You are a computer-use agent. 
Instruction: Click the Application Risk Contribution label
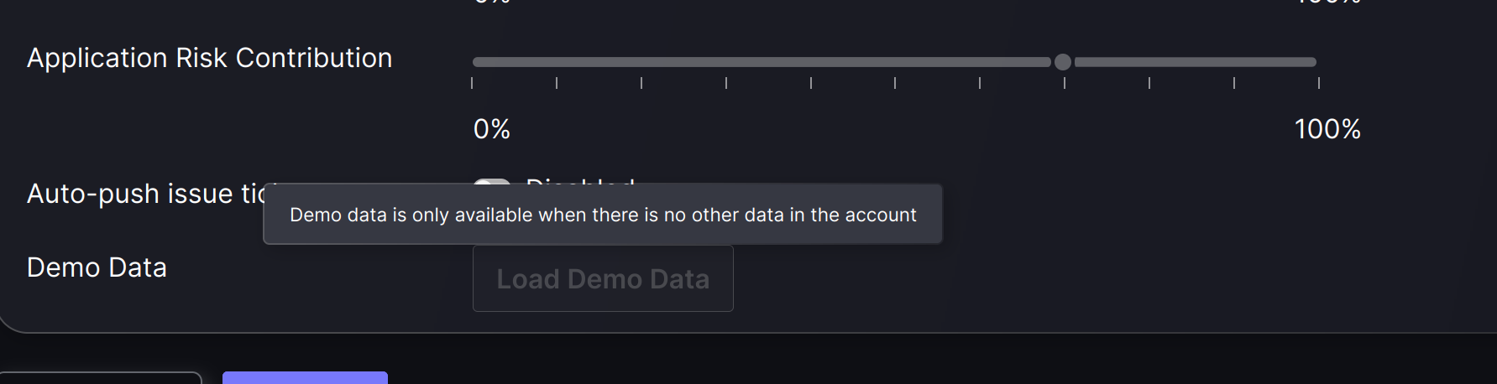click(210, 58)
